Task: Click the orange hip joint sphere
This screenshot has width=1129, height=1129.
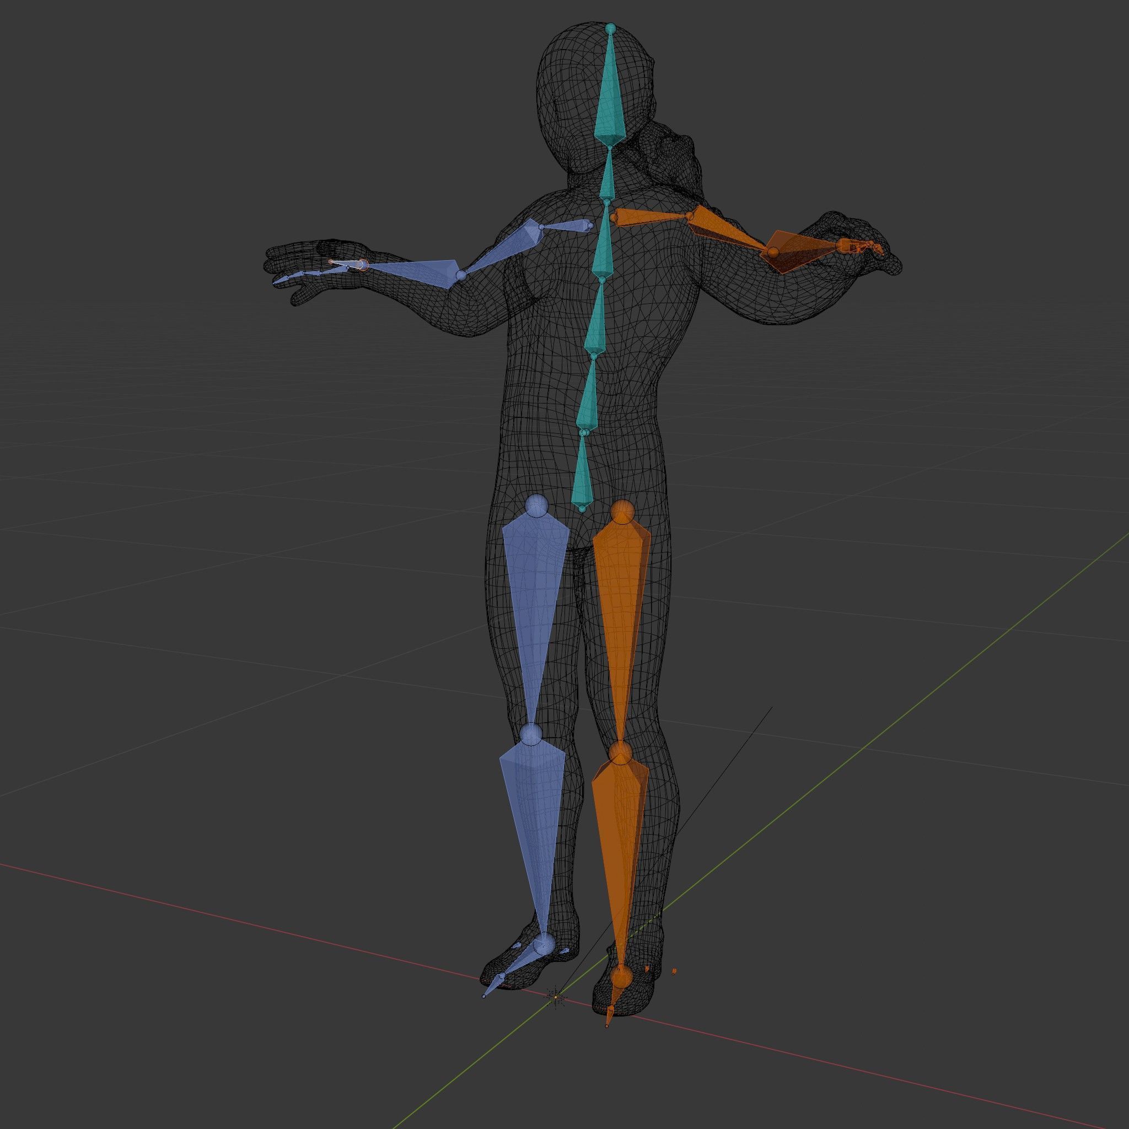Action: (622, 512)
